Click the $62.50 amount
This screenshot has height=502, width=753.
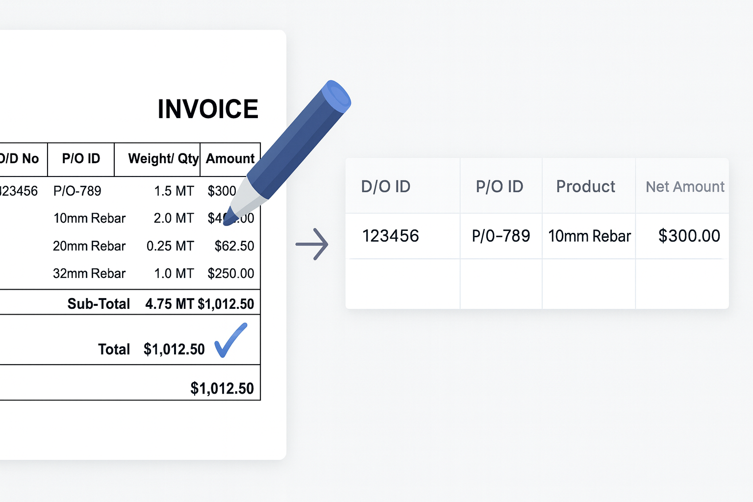[x=234, y=246]
